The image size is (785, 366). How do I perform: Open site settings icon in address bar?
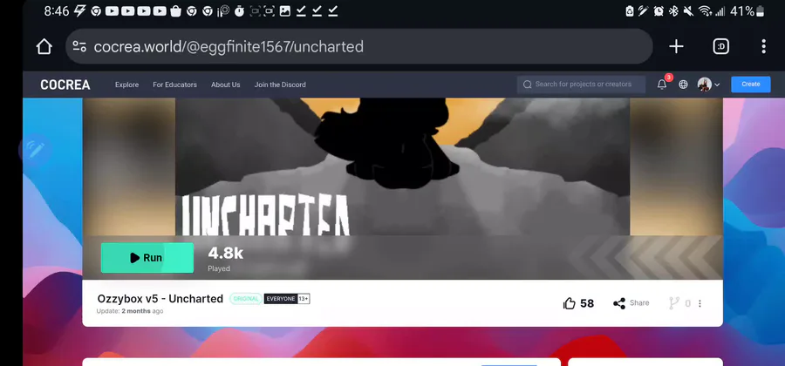tap(79, 46)
